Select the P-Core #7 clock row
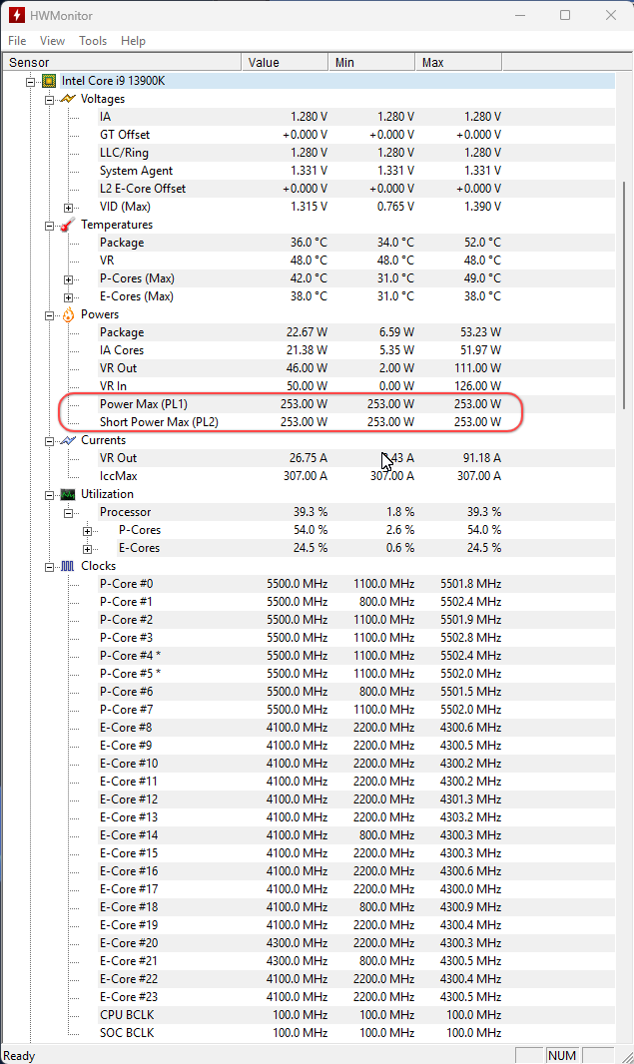The height and width of the screenshot is (1064, 634). tap(356, 710)
